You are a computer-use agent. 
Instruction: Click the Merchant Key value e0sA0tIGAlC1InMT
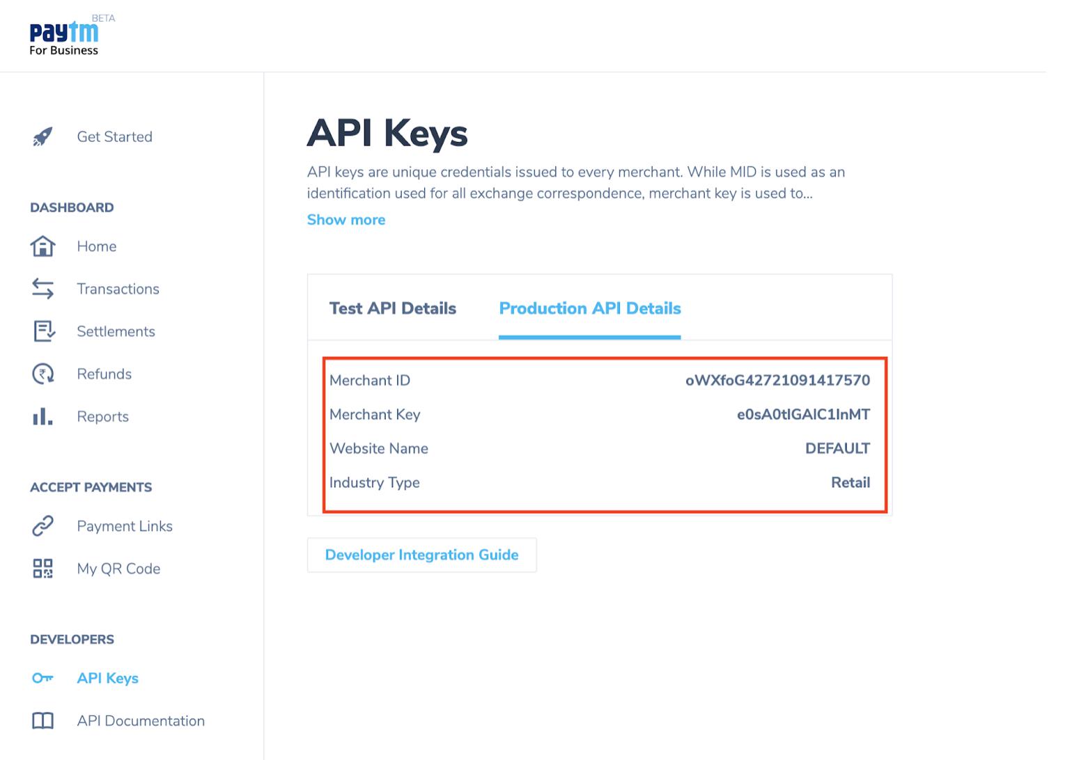(803, 414)
